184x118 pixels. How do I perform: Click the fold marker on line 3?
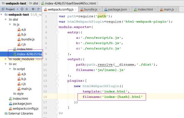(x=57, y=27)
